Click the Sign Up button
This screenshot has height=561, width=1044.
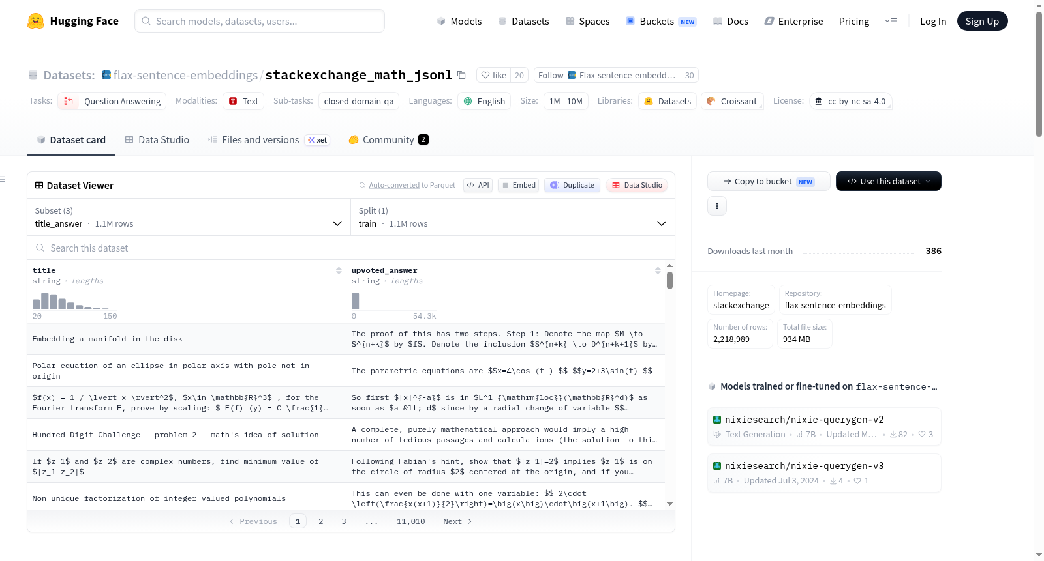(x=982, y=21)
